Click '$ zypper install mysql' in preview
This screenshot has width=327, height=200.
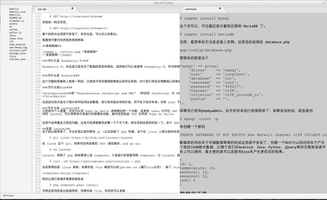[x=204, y=19]
